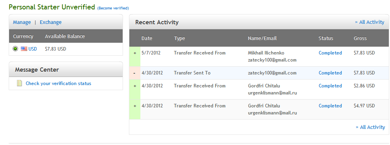Click the note icon in Message Center

point(19,83)
